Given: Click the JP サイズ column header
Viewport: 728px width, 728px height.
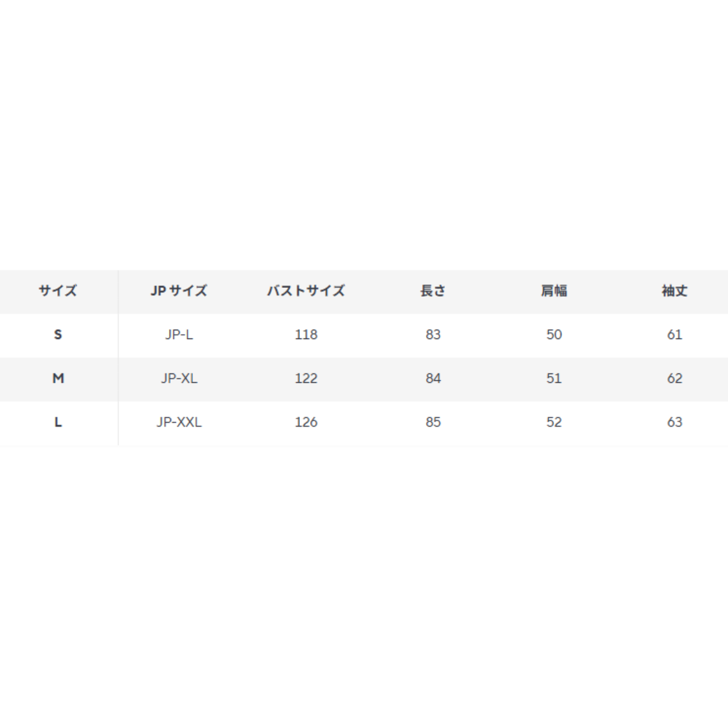Looking at the screenshot, I should [179, 291].
